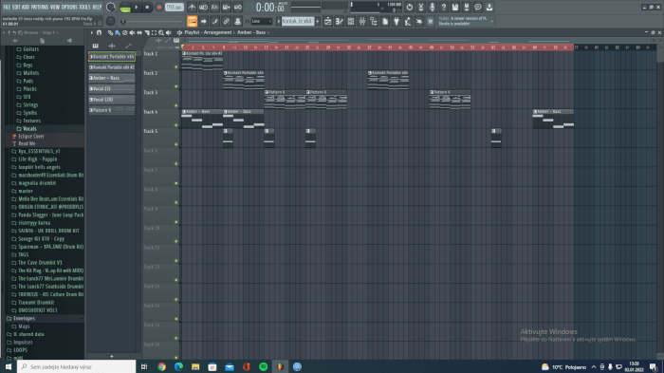Toggle blend recording (overdub) icon
The image size is (664, 373).
pyautogui.click(x=226, y=8)
